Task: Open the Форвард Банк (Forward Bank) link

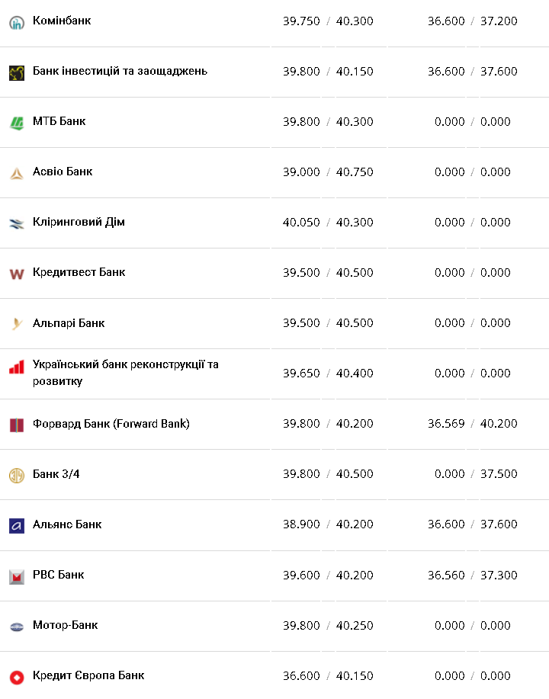Action: [111, 423]
